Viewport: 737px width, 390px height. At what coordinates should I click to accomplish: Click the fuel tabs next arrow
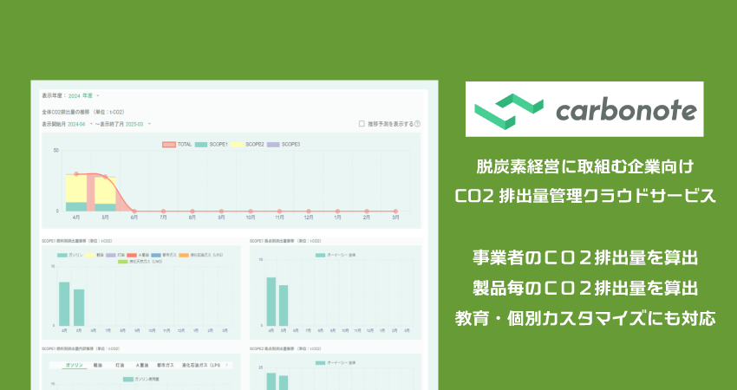pyautogui.click(x=227, y=365)
